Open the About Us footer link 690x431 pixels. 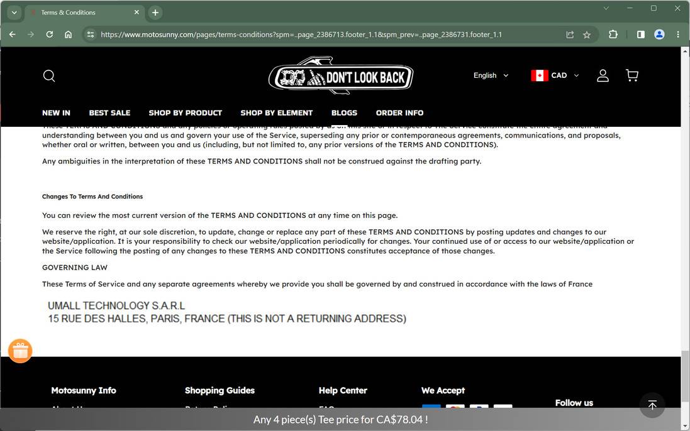[x=65, y=408]
